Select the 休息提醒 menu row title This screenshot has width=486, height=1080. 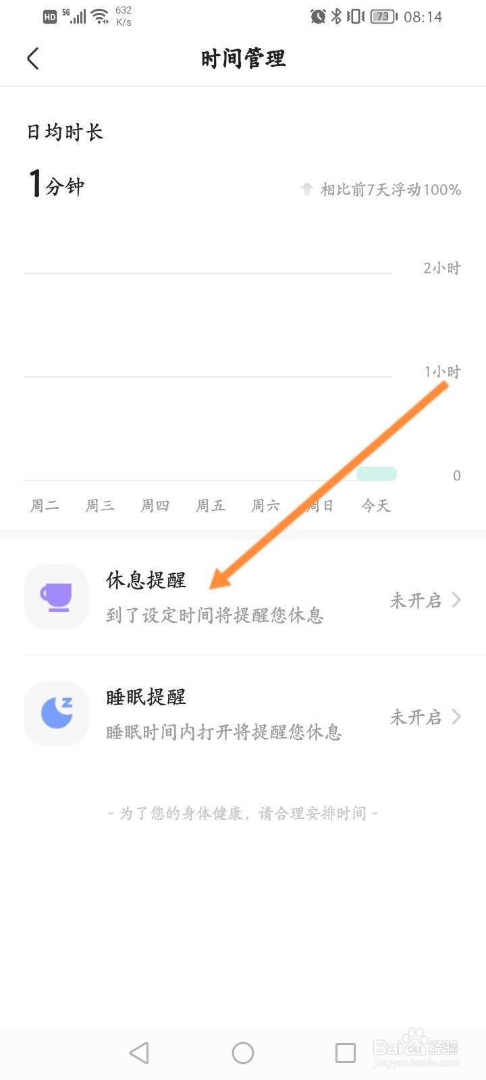pos(146,580)
